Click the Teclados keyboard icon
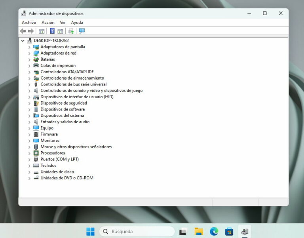304x238 pixels. pos(36,166)
